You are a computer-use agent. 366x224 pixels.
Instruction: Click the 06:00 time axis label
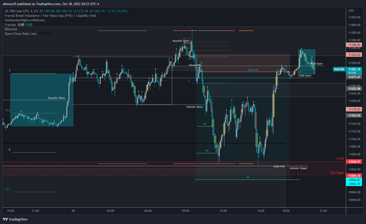pyautogui.click(x=148, y=211)
